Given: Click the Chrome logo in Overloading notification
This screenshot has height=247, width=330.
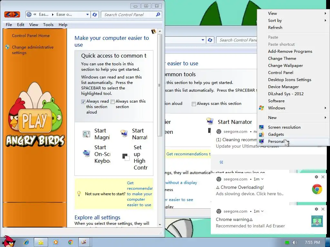Looking at the screenshot, I should coord(317,189).
